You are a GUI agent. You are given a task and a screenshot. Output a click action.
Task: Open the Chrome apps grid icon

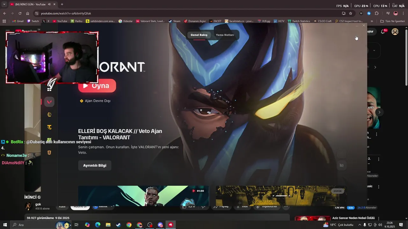click(x=4, y=21)
